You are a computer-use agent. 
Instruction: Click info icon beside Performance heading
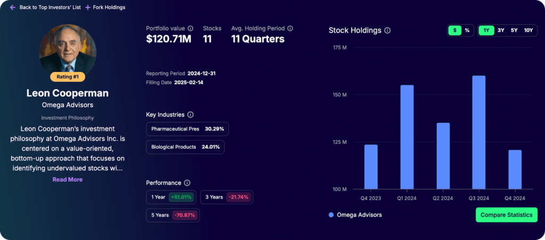coord(187,183)
